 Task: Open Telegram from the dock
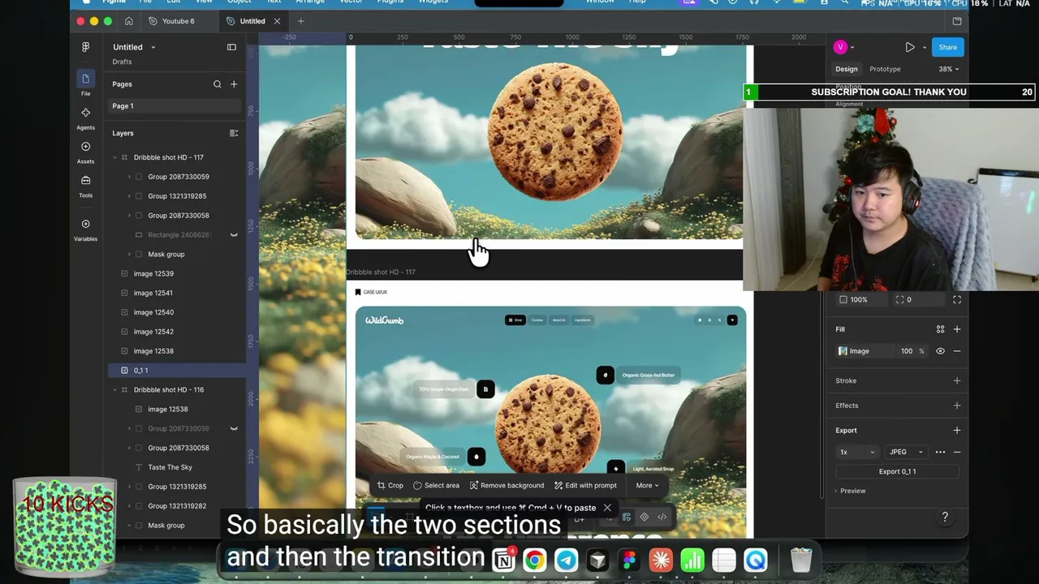point(567,560)
